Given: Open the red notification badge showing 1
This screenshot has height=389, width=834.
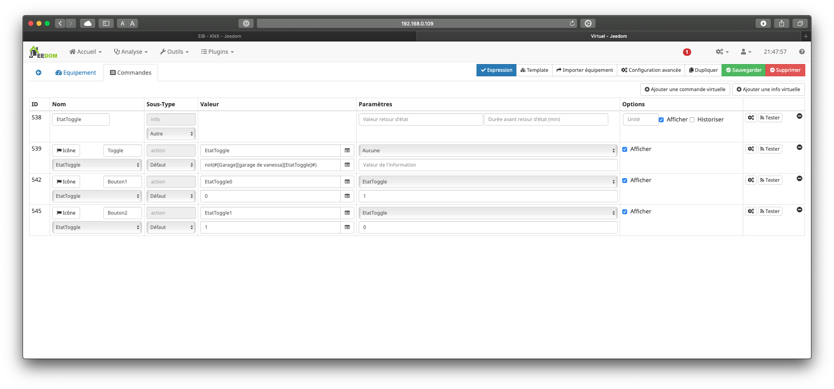Looking at the screenshot, I should pyautogui.click(x=687, y=52).
